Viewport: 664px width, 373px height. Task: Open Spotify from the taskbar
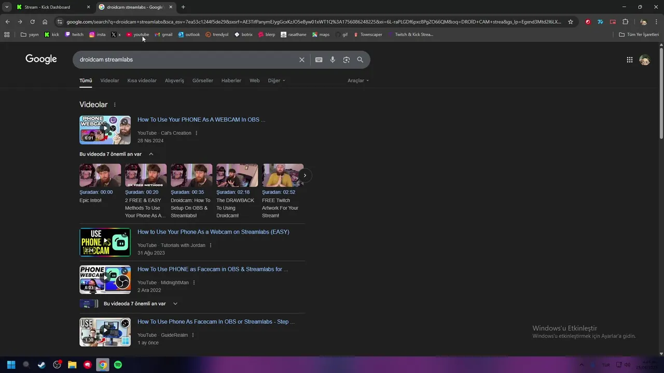118,365
